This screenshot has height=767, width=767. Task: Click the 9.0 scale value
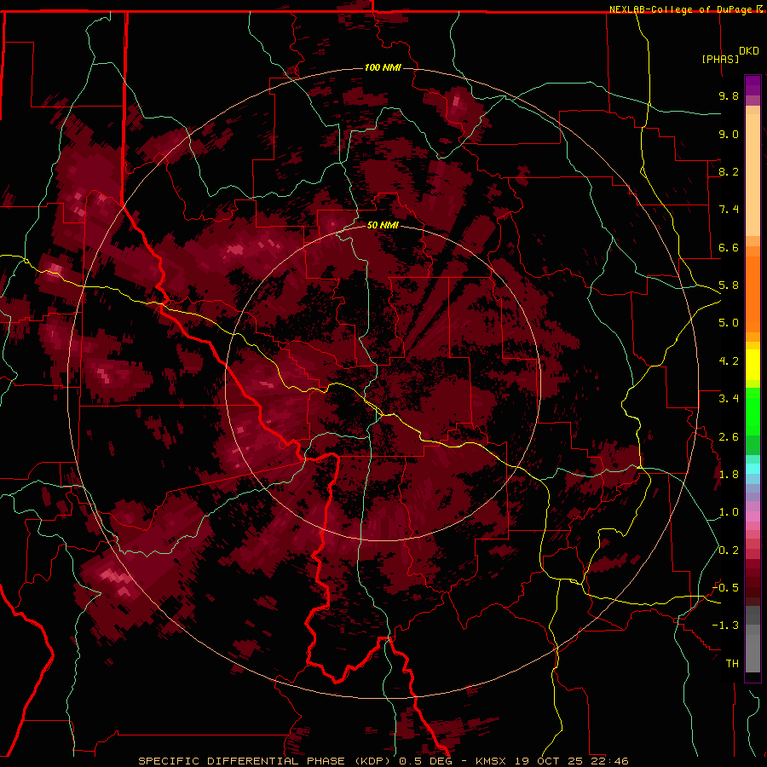point(729,134)
